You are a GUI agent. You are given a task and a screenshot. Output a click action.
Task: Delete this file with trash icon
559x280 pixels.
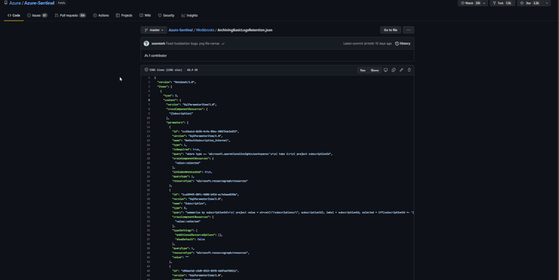click(409, 70)
